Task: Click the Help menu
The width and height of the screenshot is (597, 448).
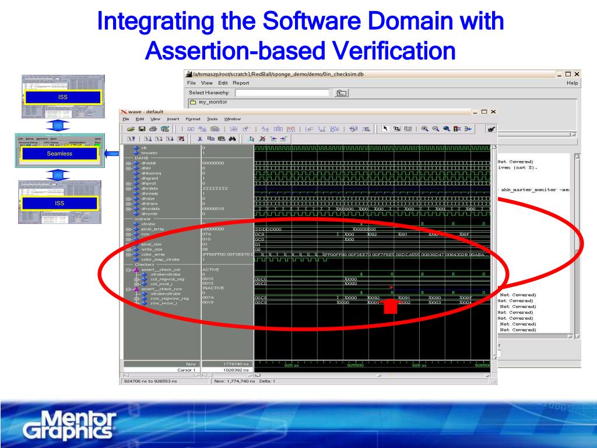Action: 572,83
